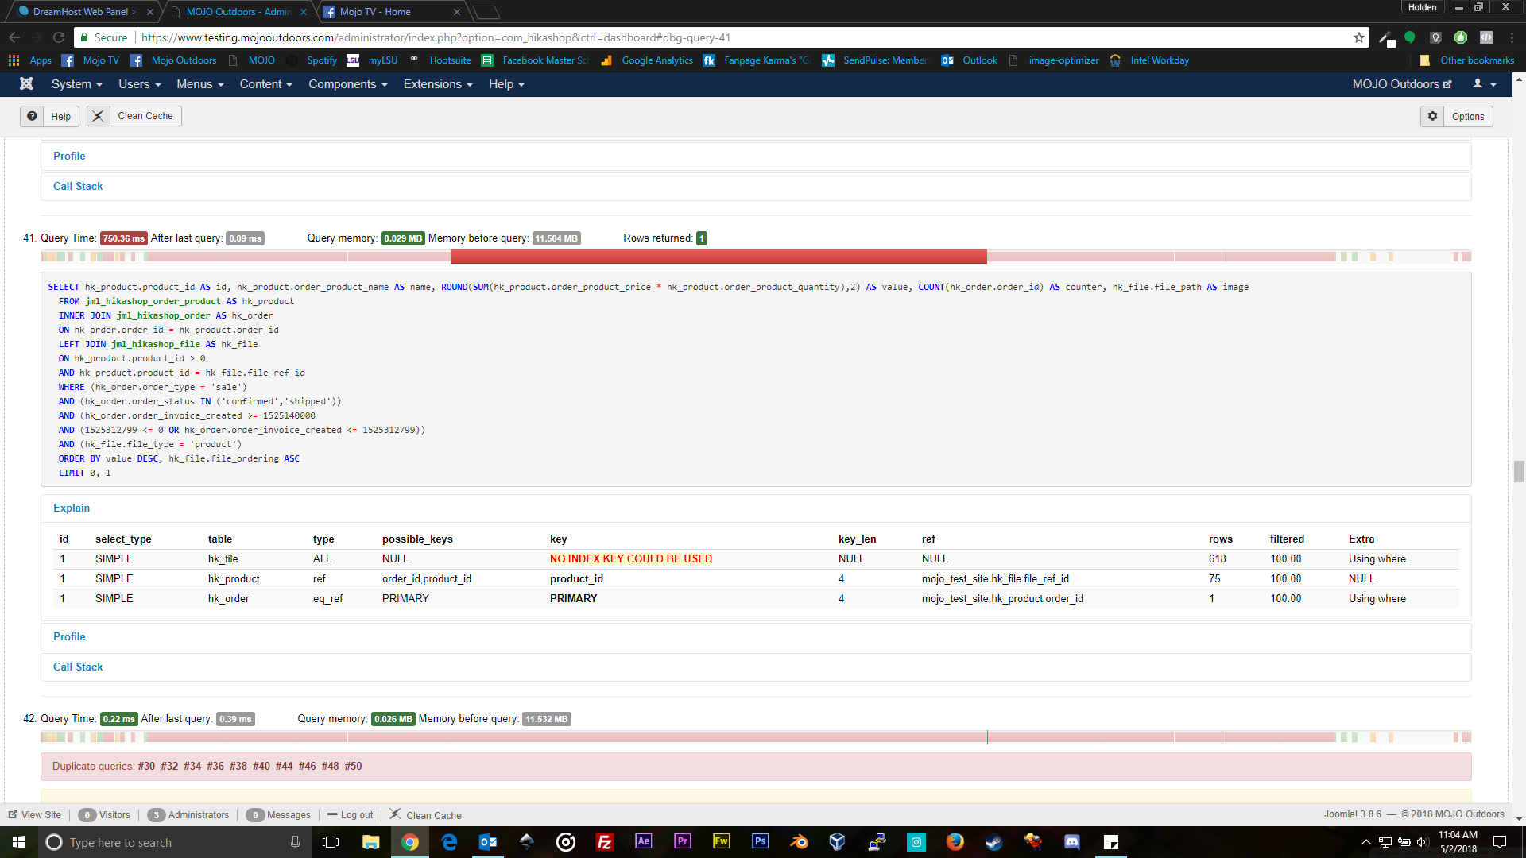Open FileZilla from the taskbar

tap(604, 842)
